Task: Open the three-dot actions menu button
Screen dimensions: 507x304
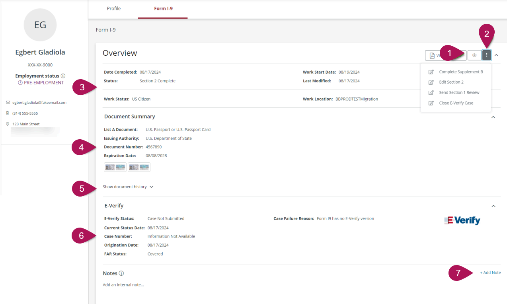Action: (x=486, y=55)
